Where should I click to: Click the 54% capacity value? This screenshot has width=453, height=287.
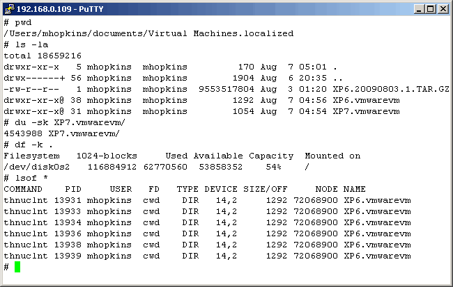272,167
